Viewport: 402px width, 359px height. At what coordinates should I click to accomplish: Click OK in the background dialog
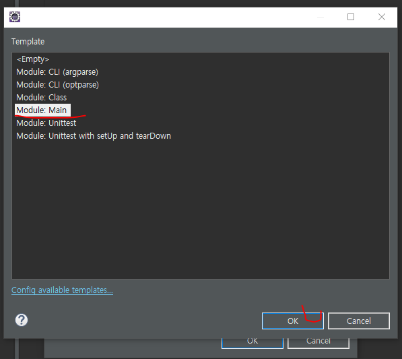click(x=253, y=343)
